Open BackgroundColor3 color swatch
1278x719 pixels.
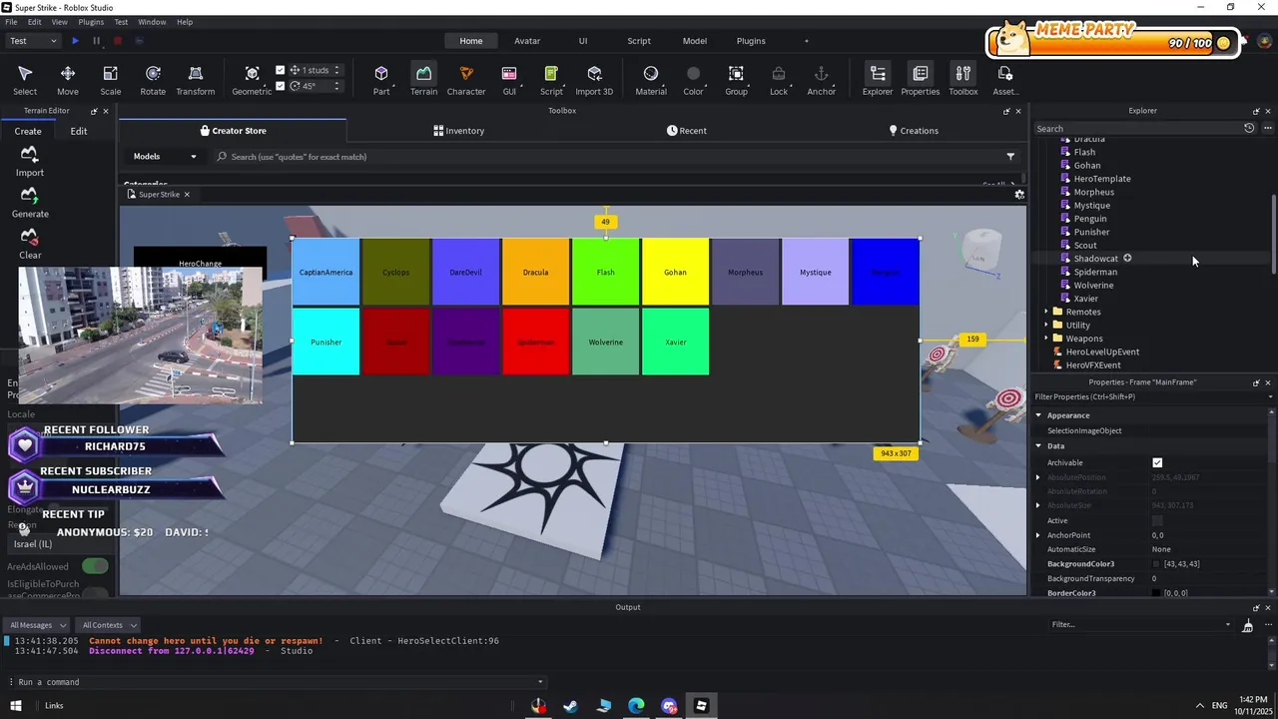point(1156,564)
